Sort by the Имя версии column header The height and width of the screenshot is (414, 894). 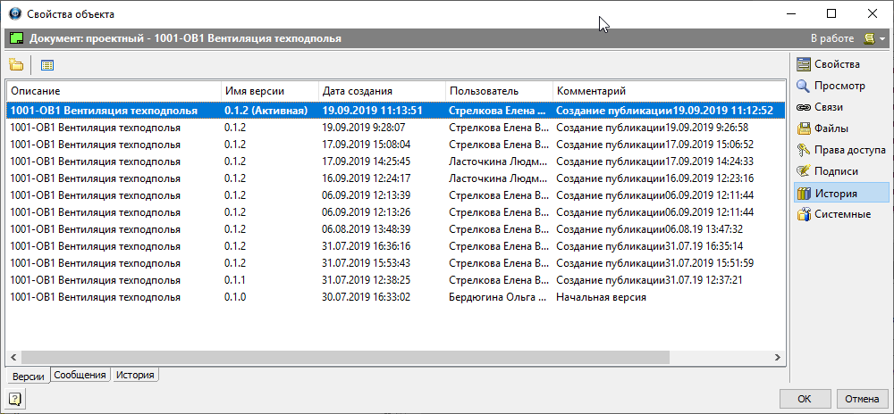click(x=268, y=91)
